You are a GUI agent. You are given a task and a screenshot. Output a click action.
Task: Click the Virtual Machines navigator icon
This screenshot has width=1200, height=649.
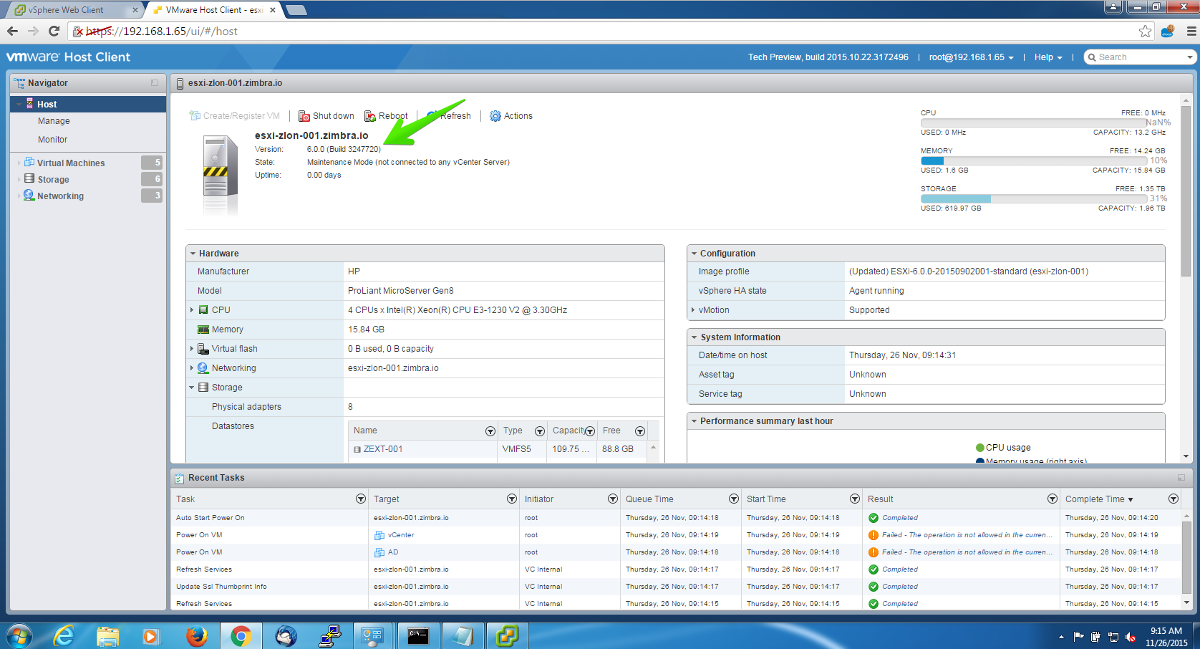tap(29, 163)
